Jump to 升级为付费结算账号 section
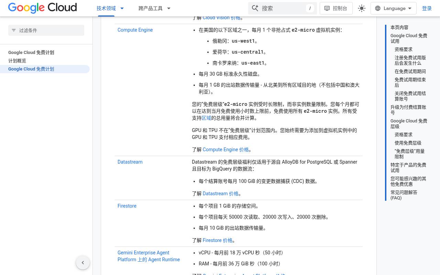The width and height of the screenshot is (440, 275). (x=408, y=110)
